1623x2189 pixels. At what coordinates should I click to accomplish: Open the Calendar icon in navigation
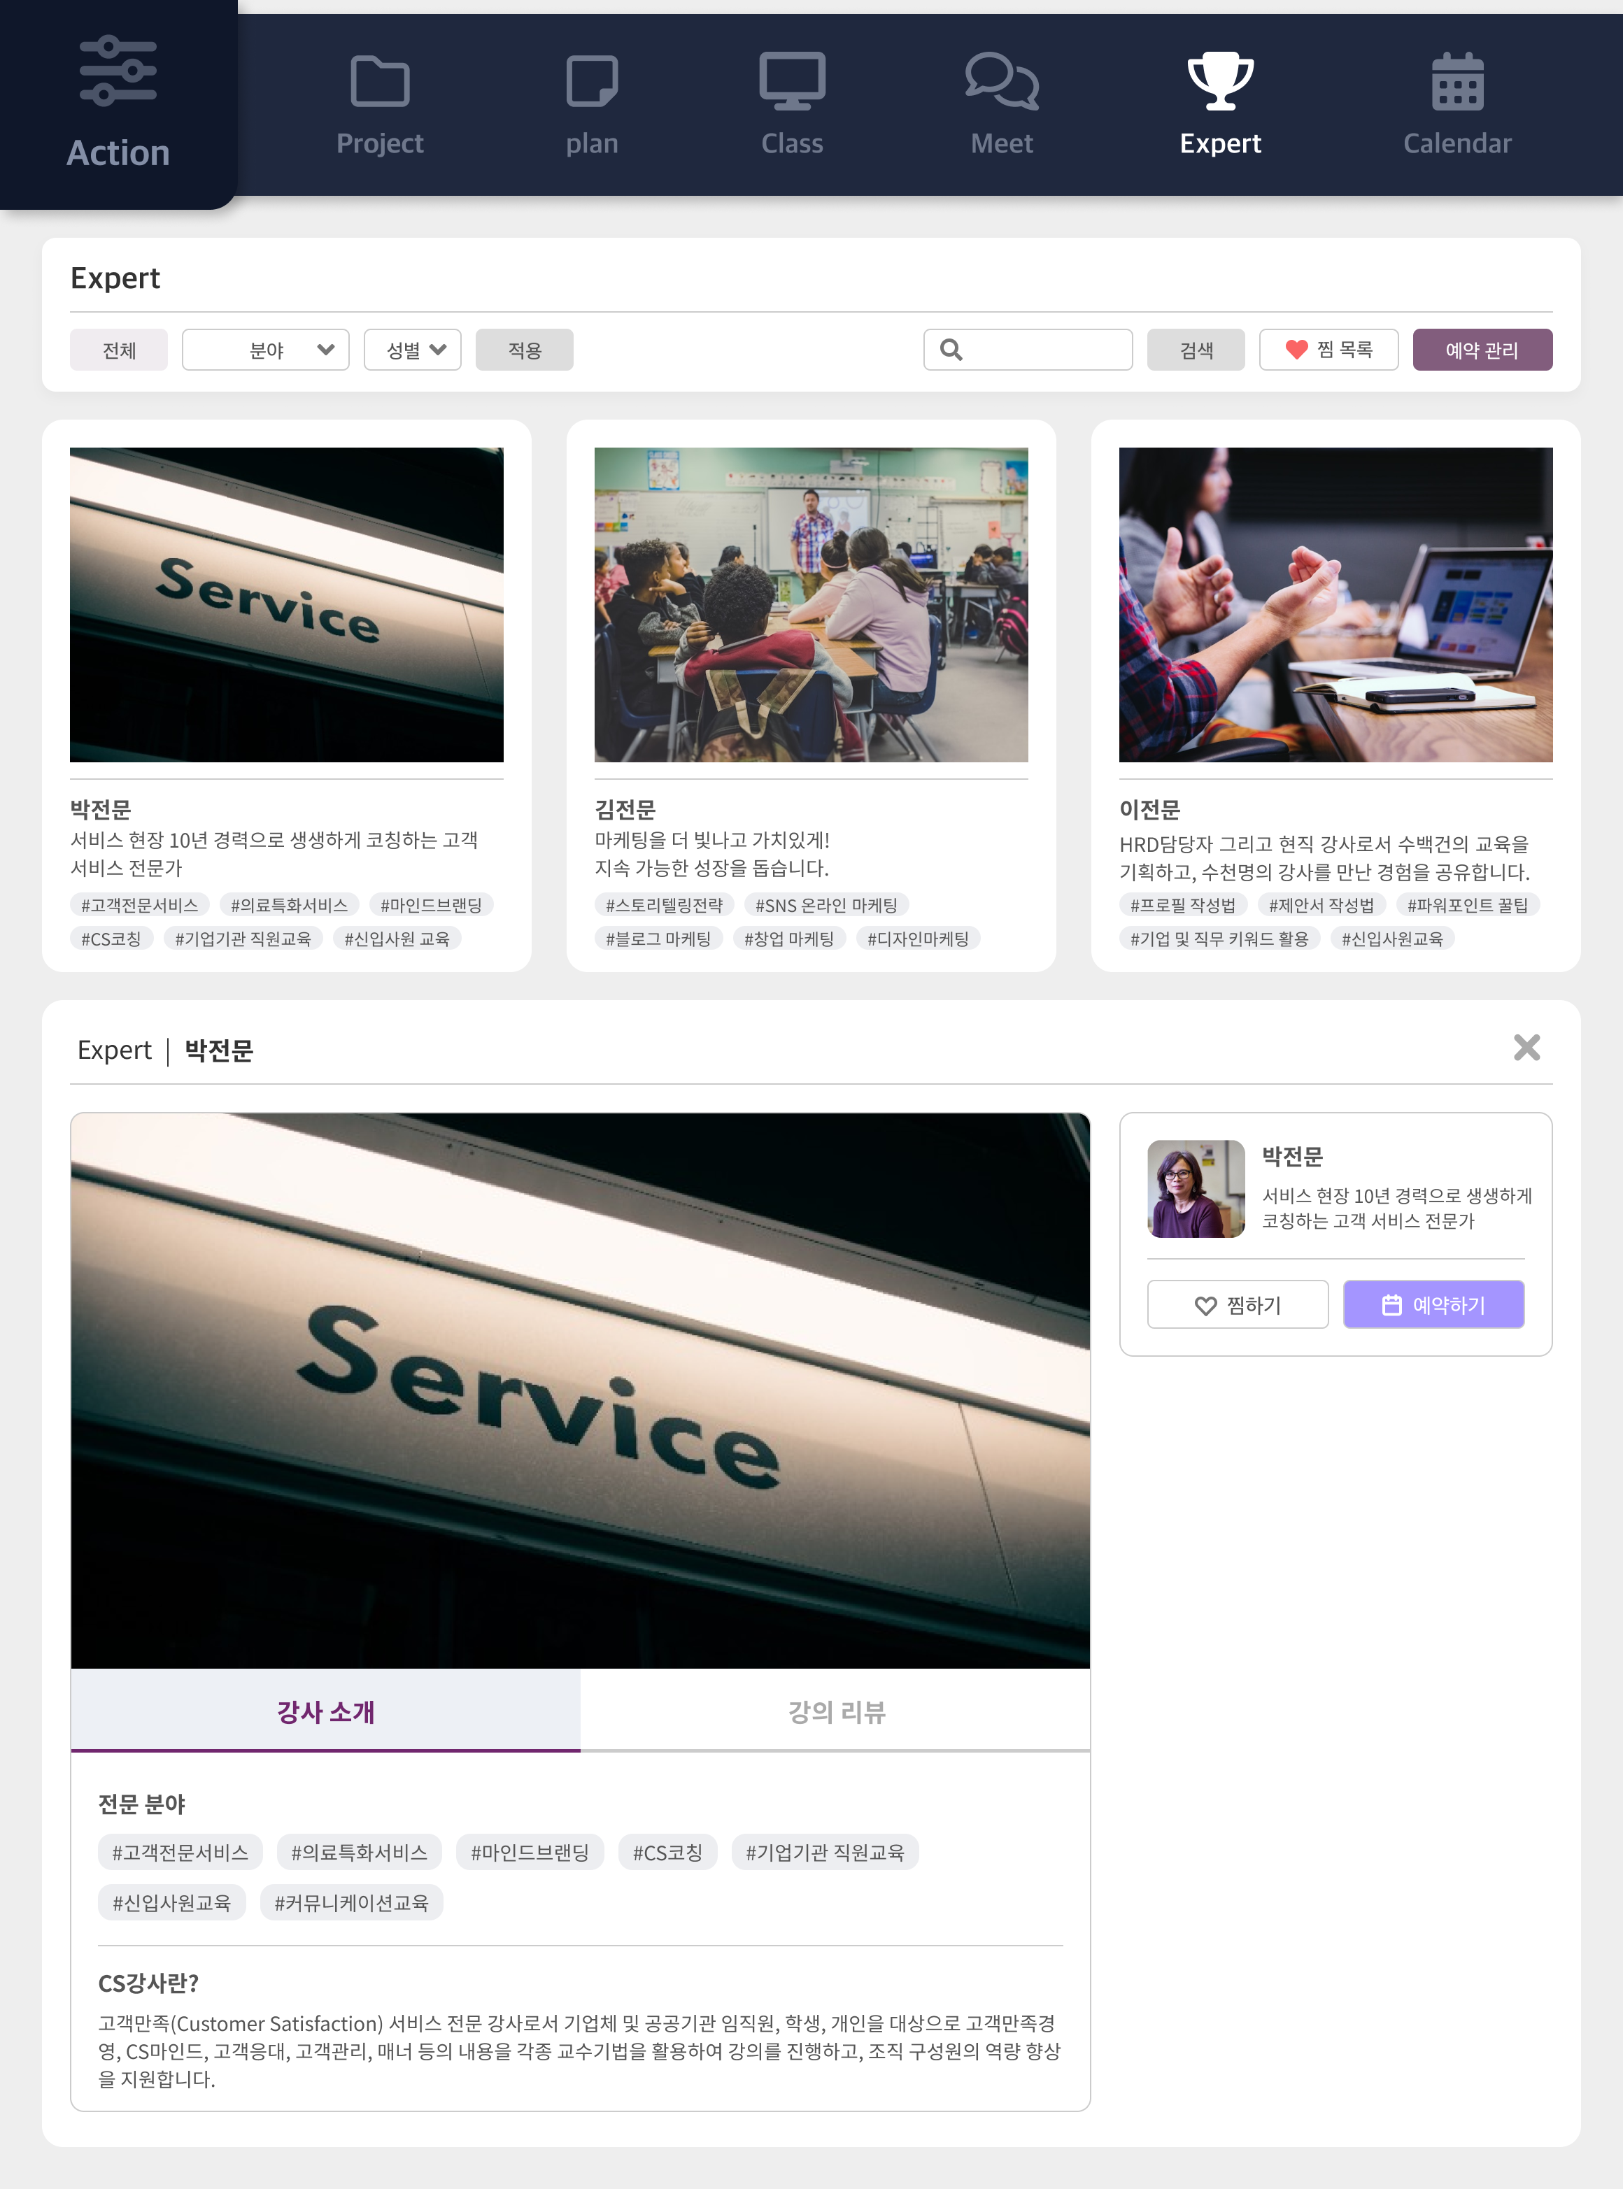tap(1457, 82)
